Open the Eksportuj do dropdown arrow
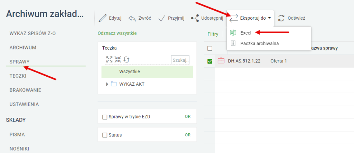 click(x=270, y=18)
